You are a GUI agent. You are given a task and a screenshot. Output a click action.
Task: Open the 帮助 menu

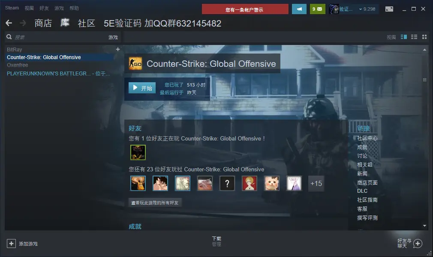74,8
